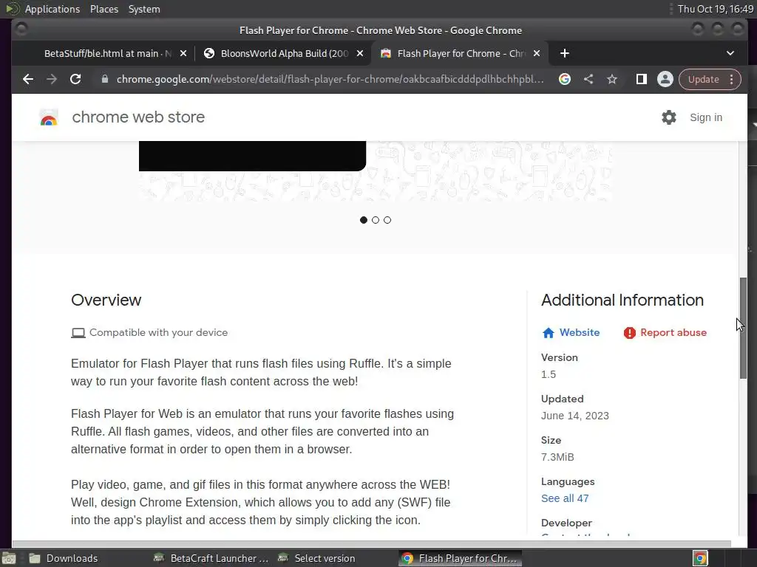Open the Chrome profile avatar
This screenshot has height=567, width=757.
tap(665, 79)
